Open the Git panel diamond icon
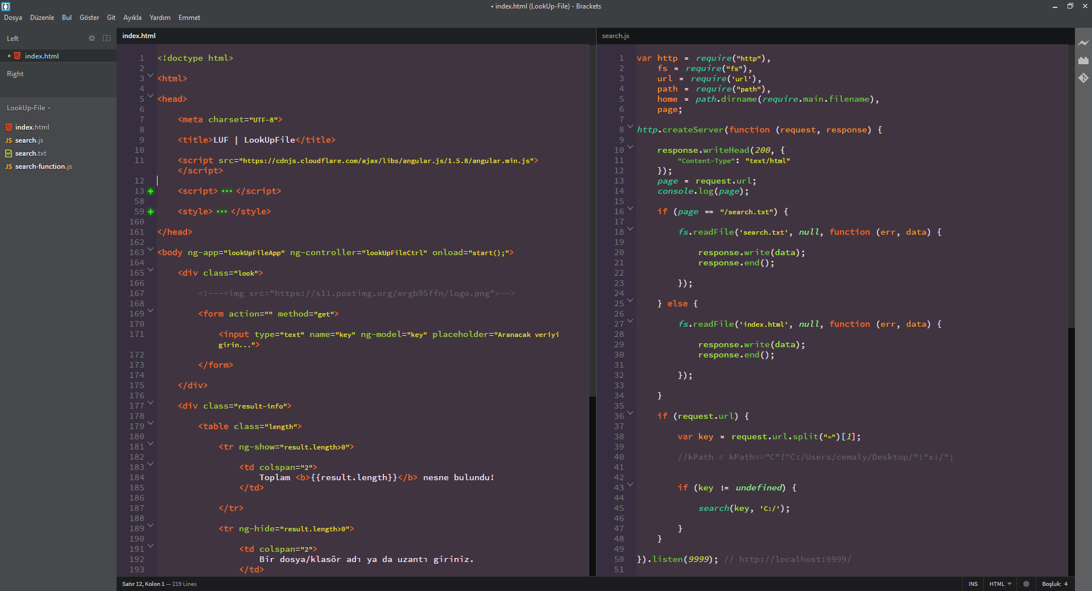Viewport: 1092px width, 591px height. point(1083,78)
